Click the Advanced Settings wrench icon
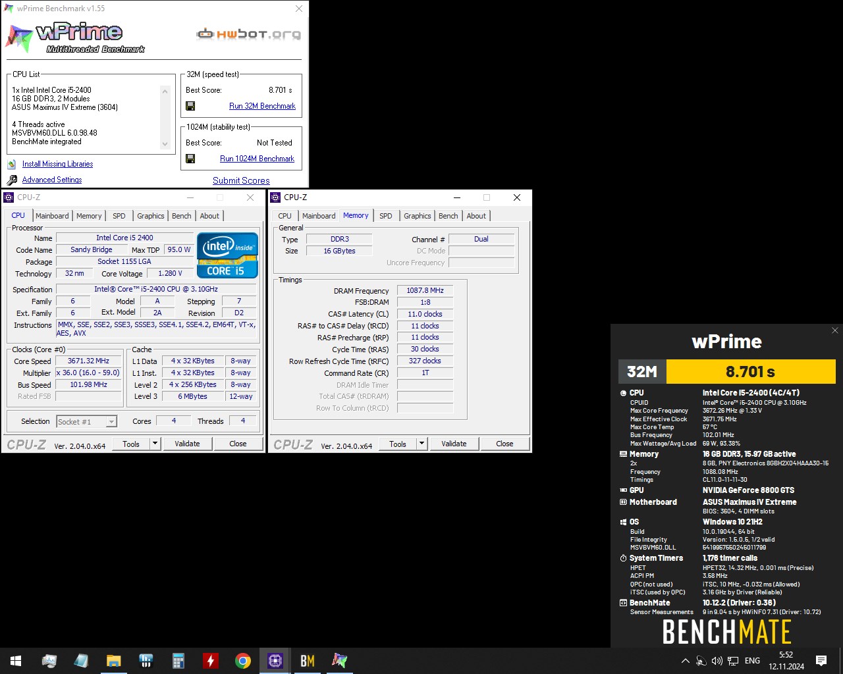The width and height of the screenshot is (843, 674). point(12,180)
